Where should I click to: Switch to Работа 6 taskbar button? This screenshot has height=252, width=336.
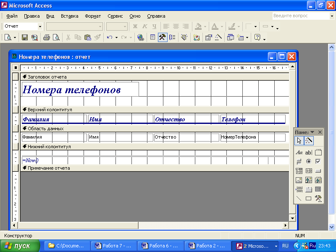(160, 246)
